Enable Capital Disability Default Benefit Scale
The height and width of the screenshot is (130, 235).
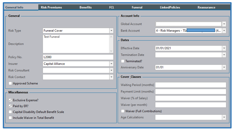pyautogui.click(x=10, y=112)
